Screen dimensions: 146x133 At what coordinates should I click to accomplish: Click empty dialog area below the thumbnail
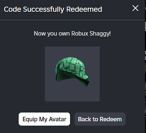click(72, 107)
